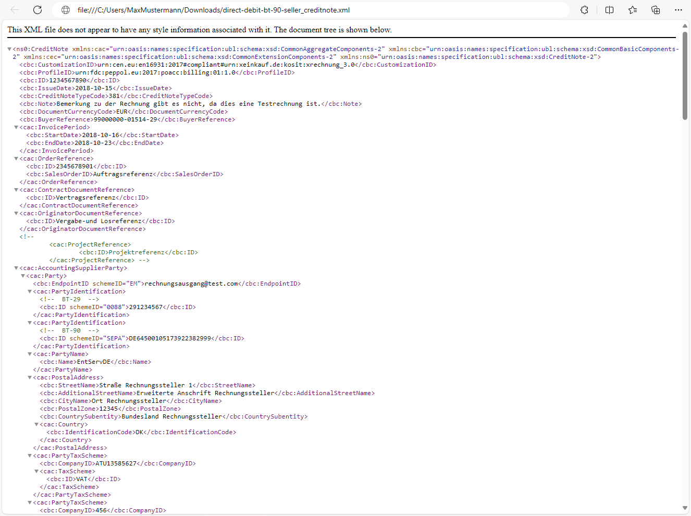Collapse the cac:Country node

(x=36, y=424)
